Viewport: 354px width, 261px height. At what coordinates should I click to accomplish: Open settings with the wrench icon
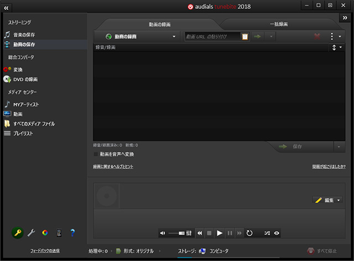click(31, 233)
